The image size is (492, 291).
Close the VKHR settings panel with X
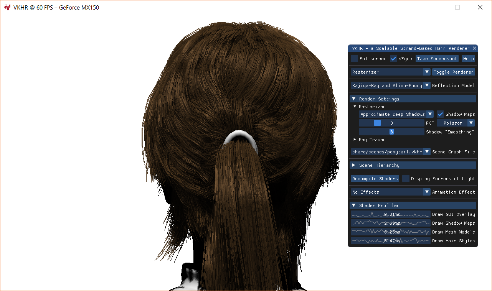474,48
